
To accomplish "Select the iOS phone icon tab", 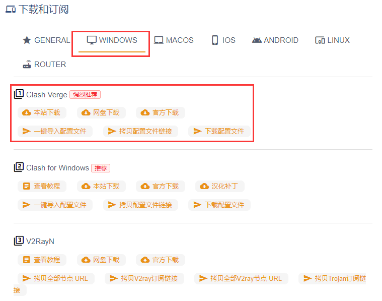I will 214,40.
